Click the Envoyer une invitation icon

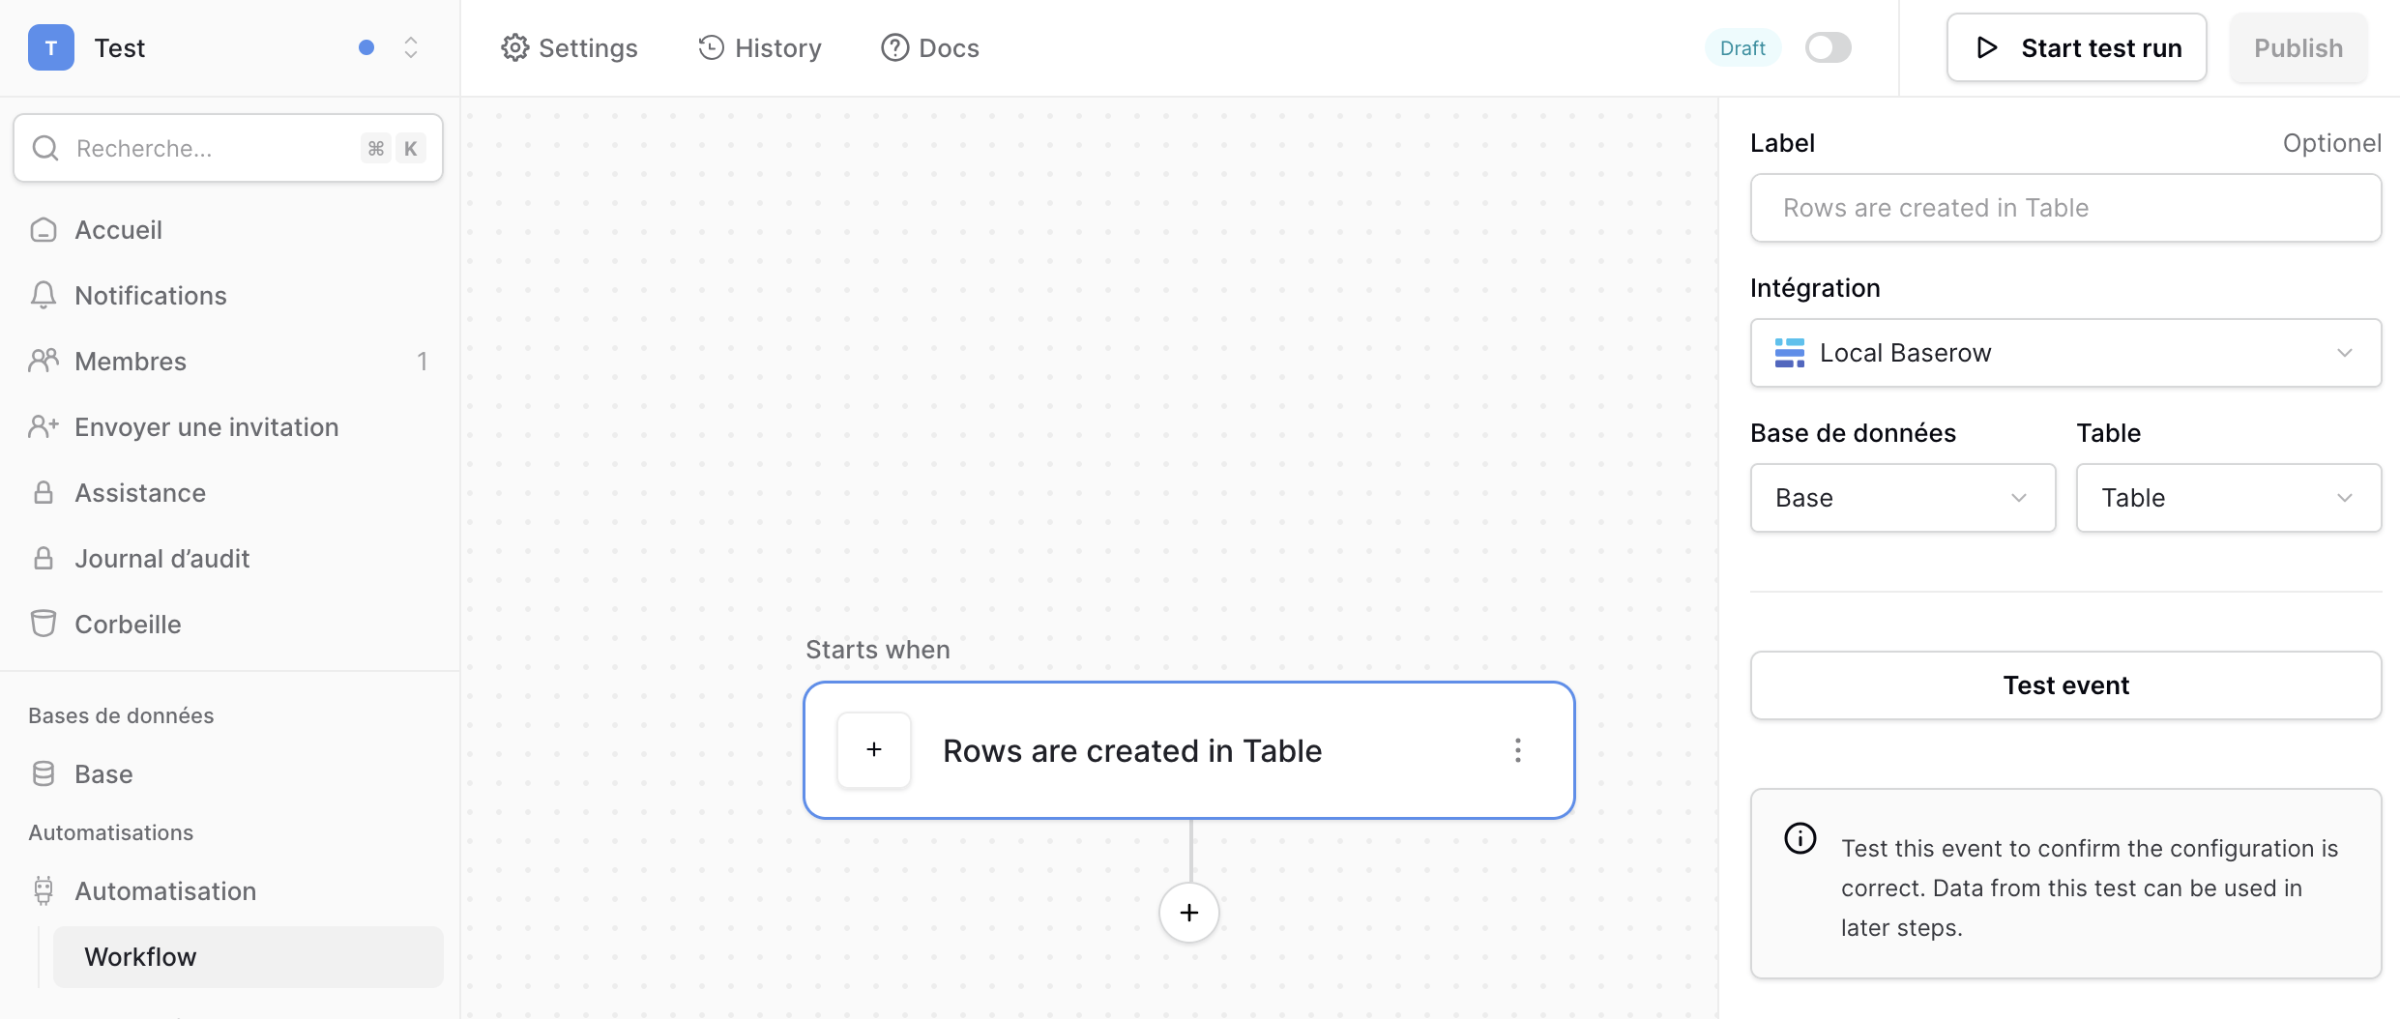pyautogui.click(x=44, y=427)
